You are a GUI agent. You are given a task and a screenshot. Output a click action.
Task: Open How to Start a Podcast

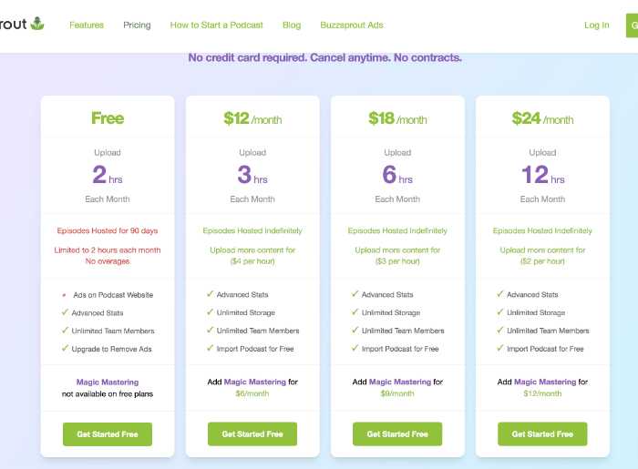tap(217, 25)
